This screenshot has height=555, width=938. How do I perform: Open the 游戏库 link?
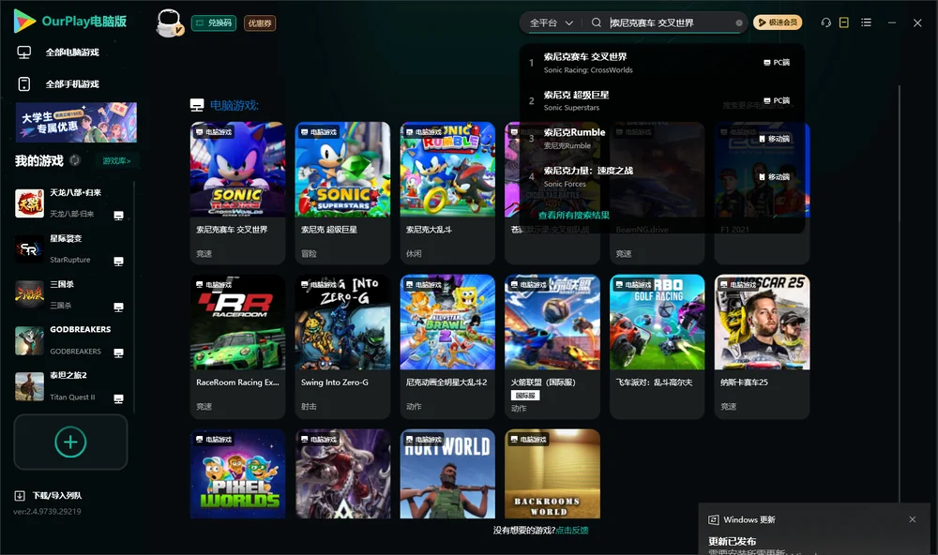(x=116, y=161)
